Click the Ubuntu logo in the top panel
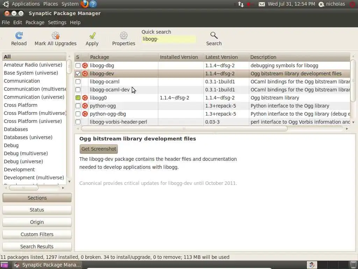The width and height of the screenshot is (358, 269). (6, 4)
